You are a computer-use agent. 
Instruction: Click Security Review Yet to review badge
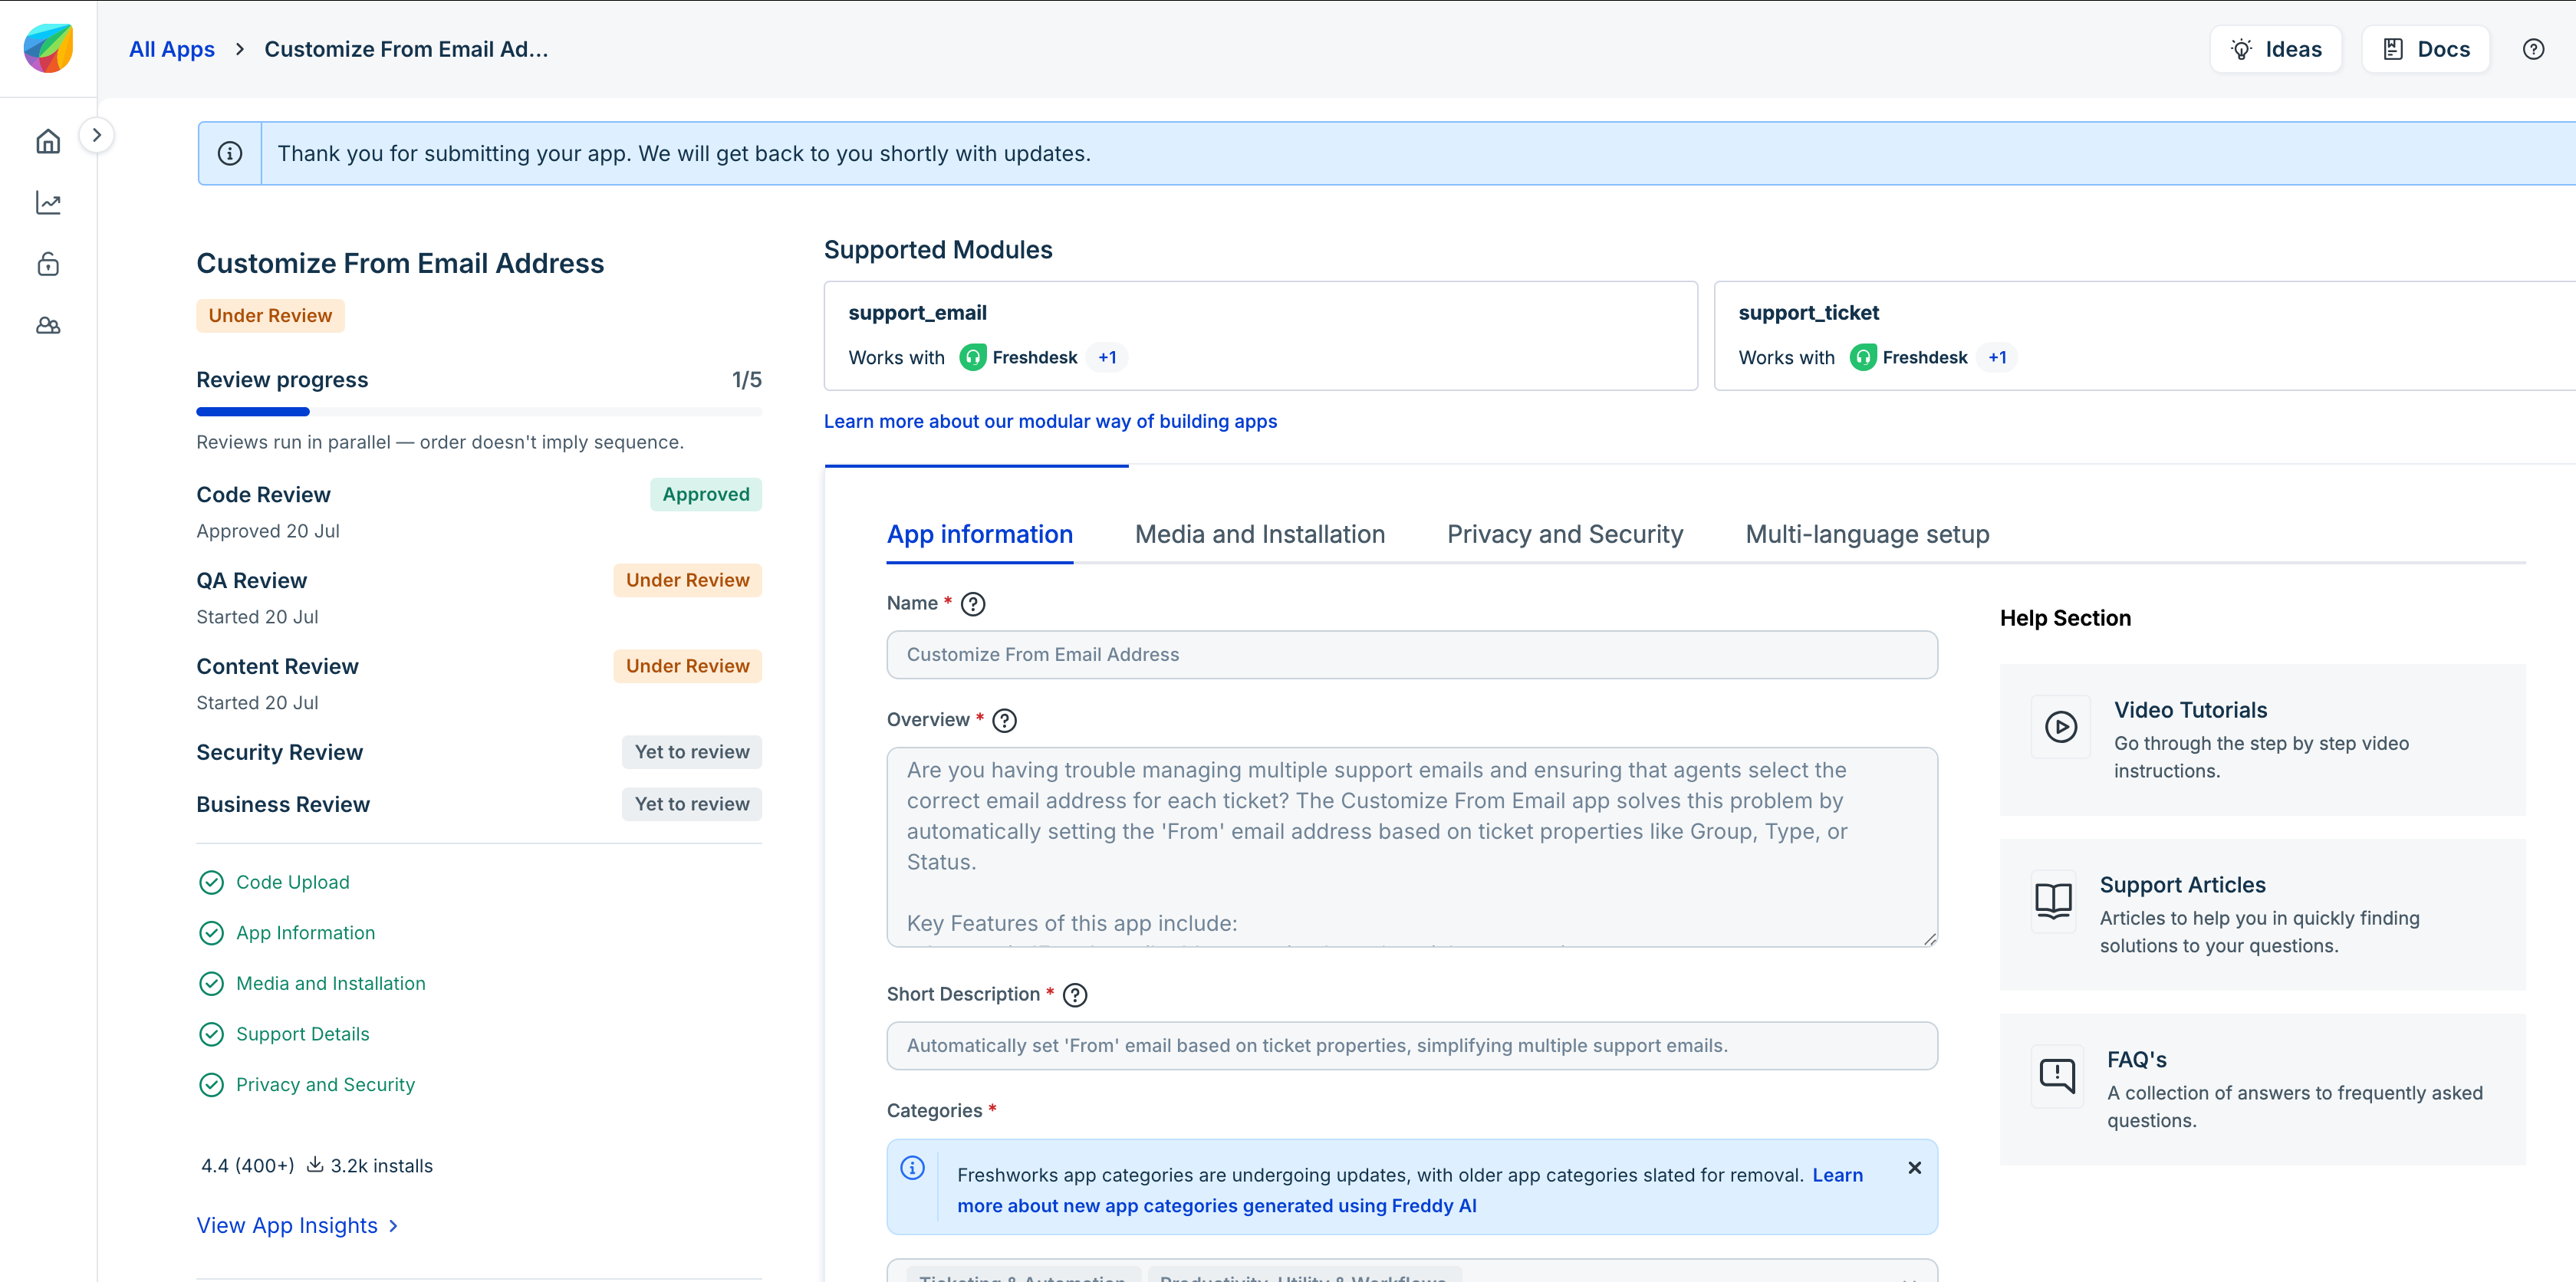(x=692, y=752)
